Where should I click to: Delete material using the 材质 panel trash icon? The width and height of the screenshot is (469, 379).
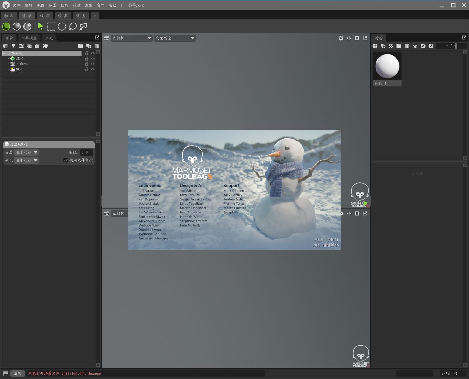tap(407, 46)
